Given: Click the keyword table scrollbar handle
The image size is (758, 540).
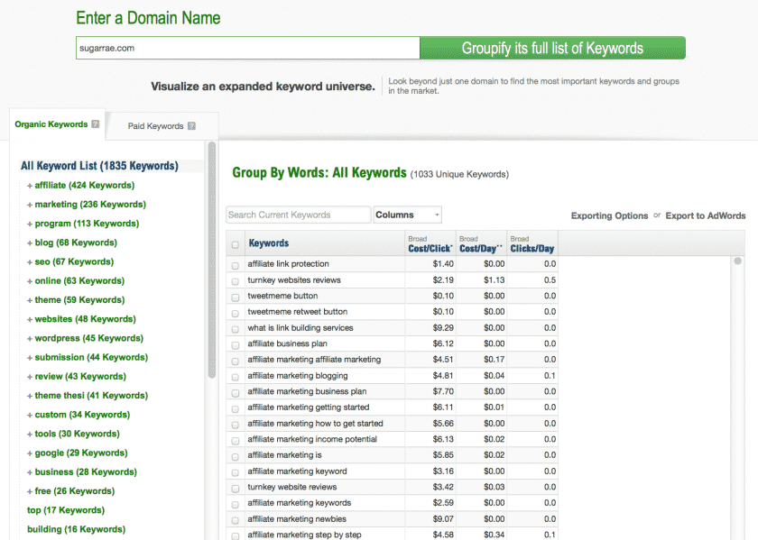Looking at the screenshot, I should coord(737,261).
